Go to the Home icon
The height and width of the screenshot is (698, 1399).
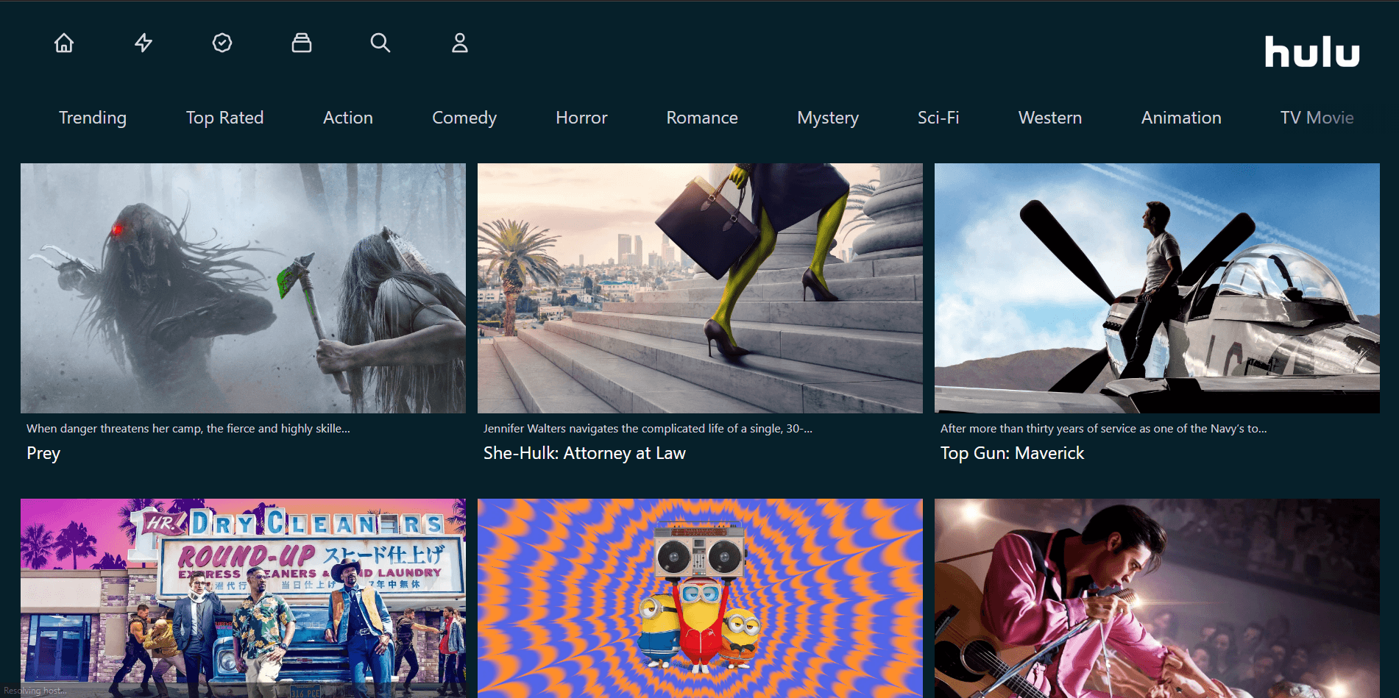(x=64, y=43)
